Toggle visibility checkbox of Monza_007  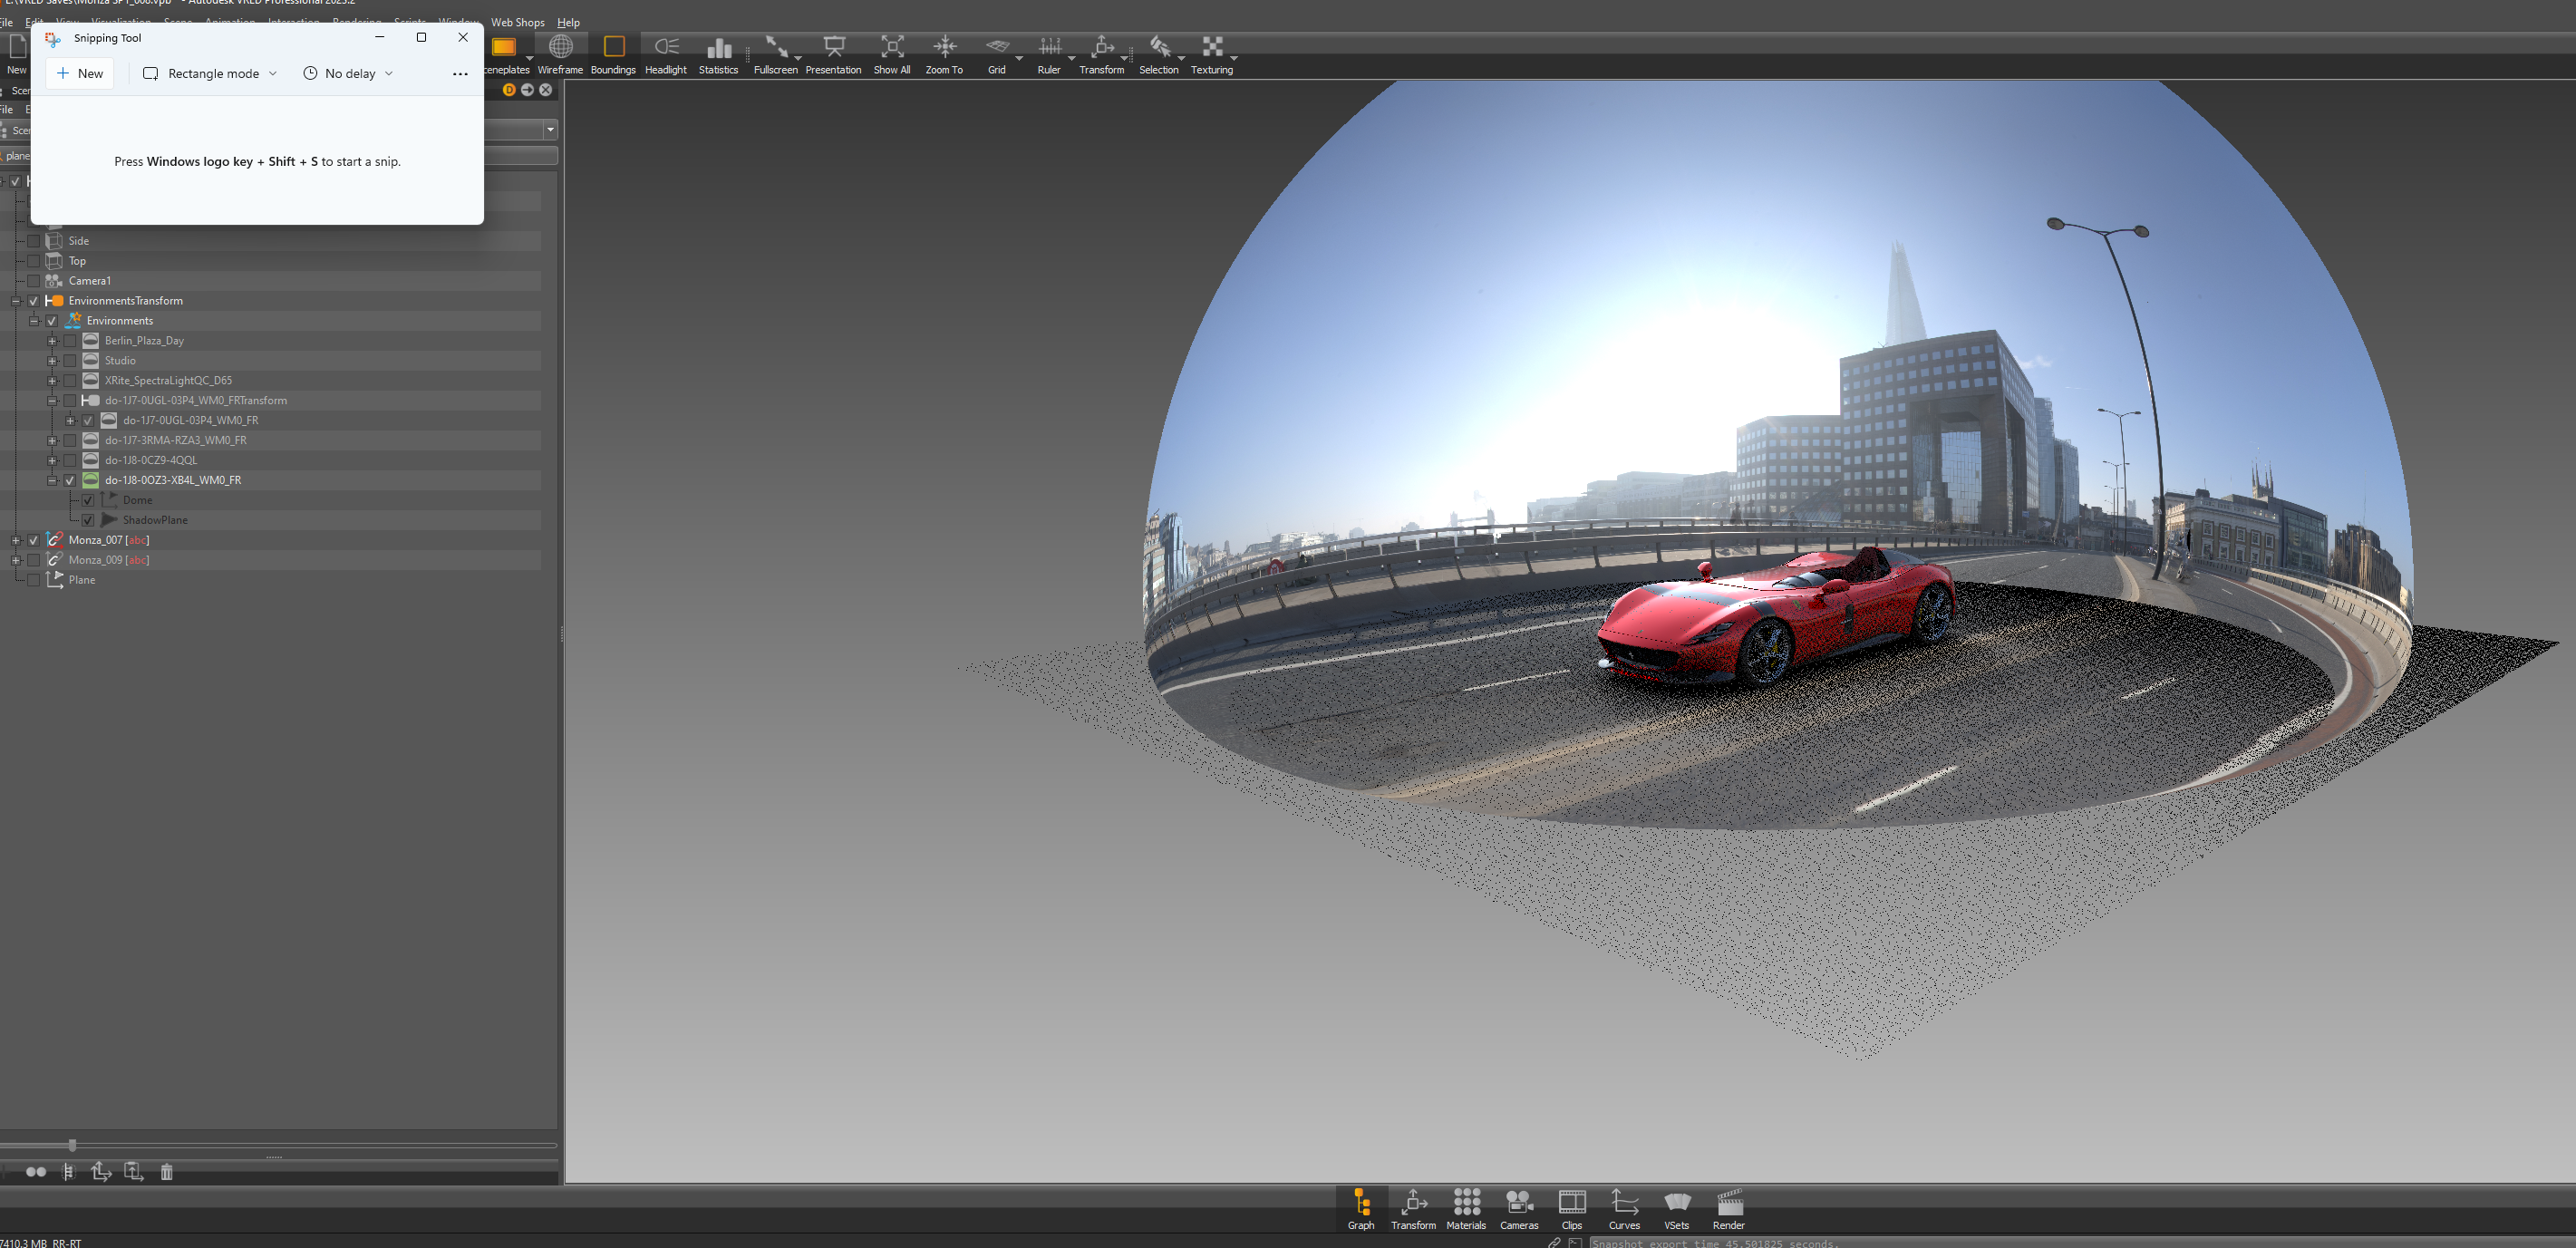(34, 540)
